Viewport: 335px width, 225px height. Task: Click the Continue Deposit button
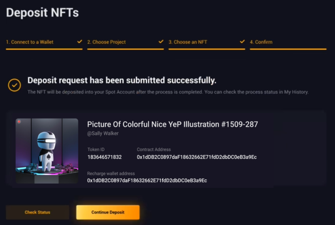tap(108, 212)
